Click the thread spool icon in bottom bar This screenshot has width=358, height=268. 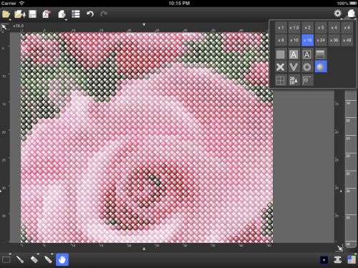coord(337,259)
